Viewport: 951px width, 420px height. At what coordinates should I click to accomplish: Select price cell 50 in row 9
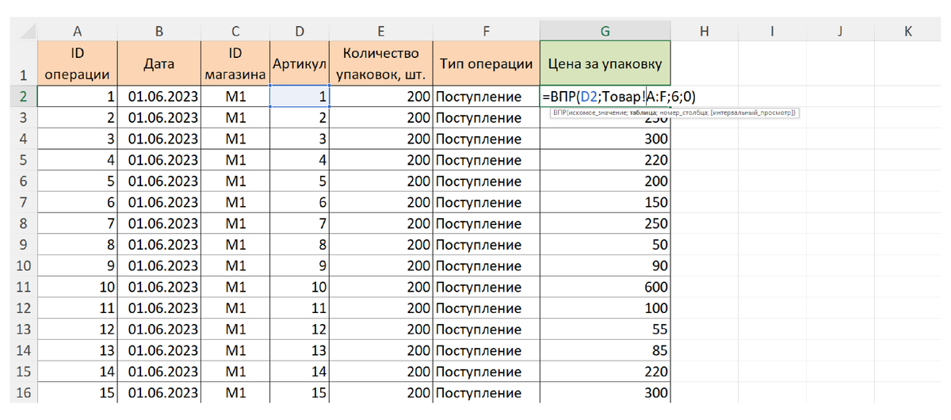tap(605, 244)
